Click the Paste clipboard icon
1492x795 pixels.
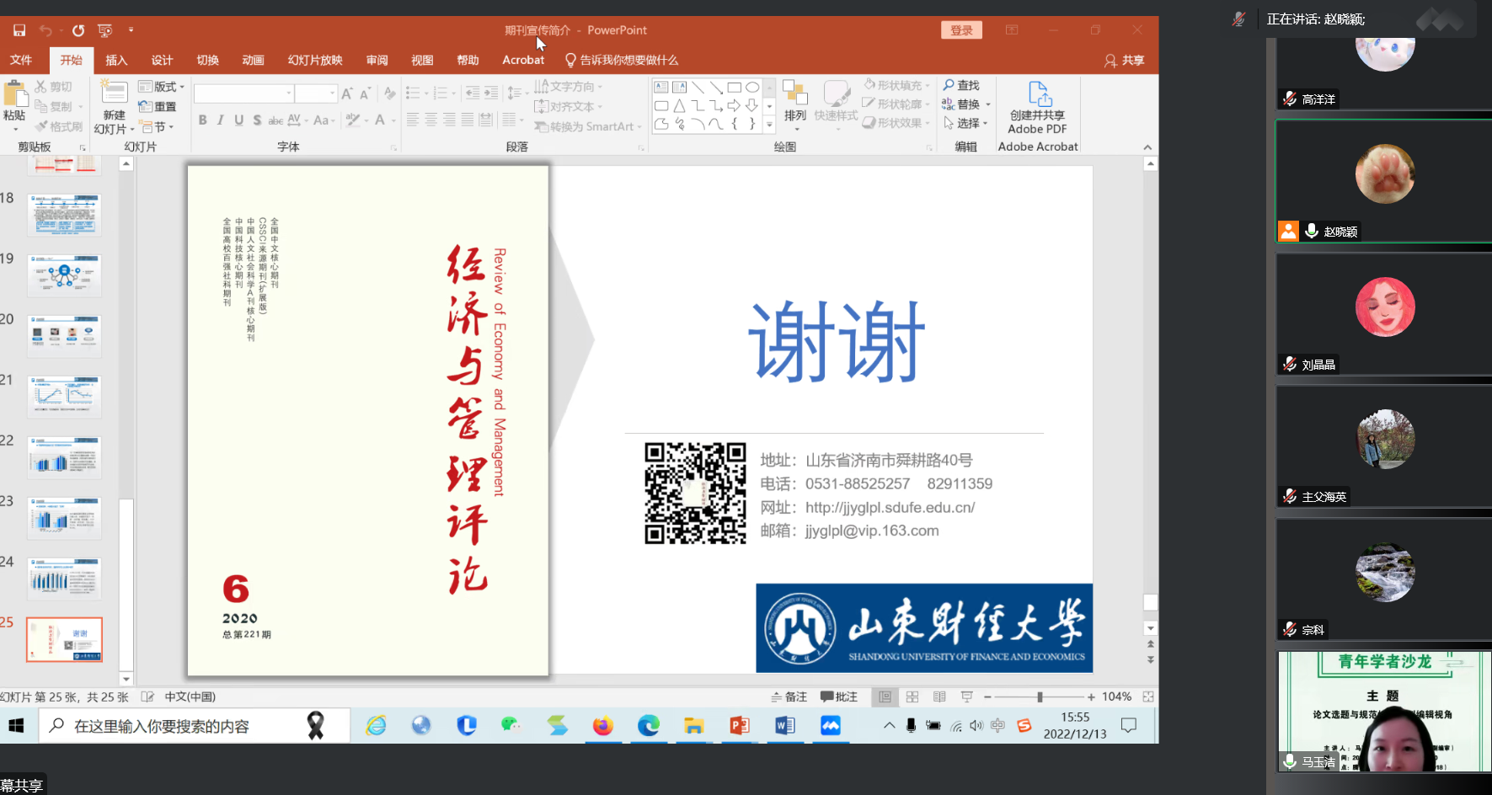[x=14, y=94]
